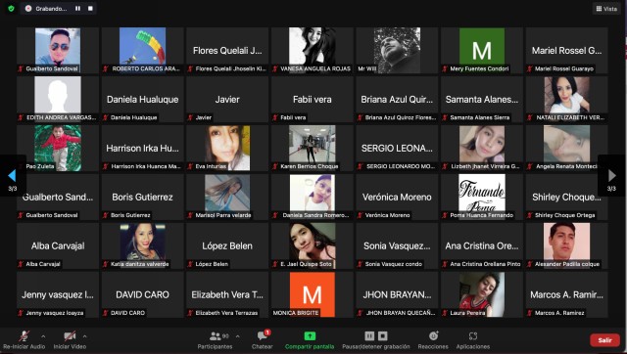
Task: Select ROBERTO CARLOS parachute video tile
Action: [x=142, y=50]
